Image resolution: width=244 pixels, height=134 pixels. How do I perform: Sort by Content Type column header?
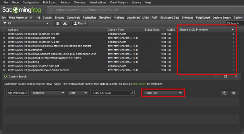126,30
